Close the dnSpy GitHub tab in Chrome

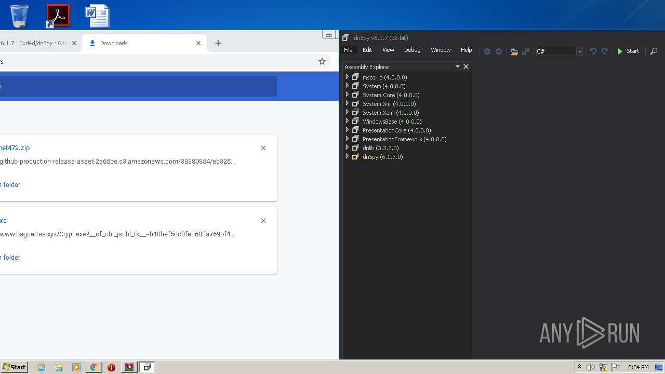coord(74,43)
